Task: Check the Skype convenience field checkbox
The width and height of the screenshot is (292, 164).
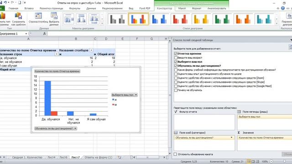Action: click(176, 82)
